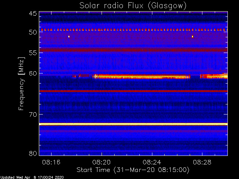
Task: Click the 70 frequency tick label
Action: [33, 114]
